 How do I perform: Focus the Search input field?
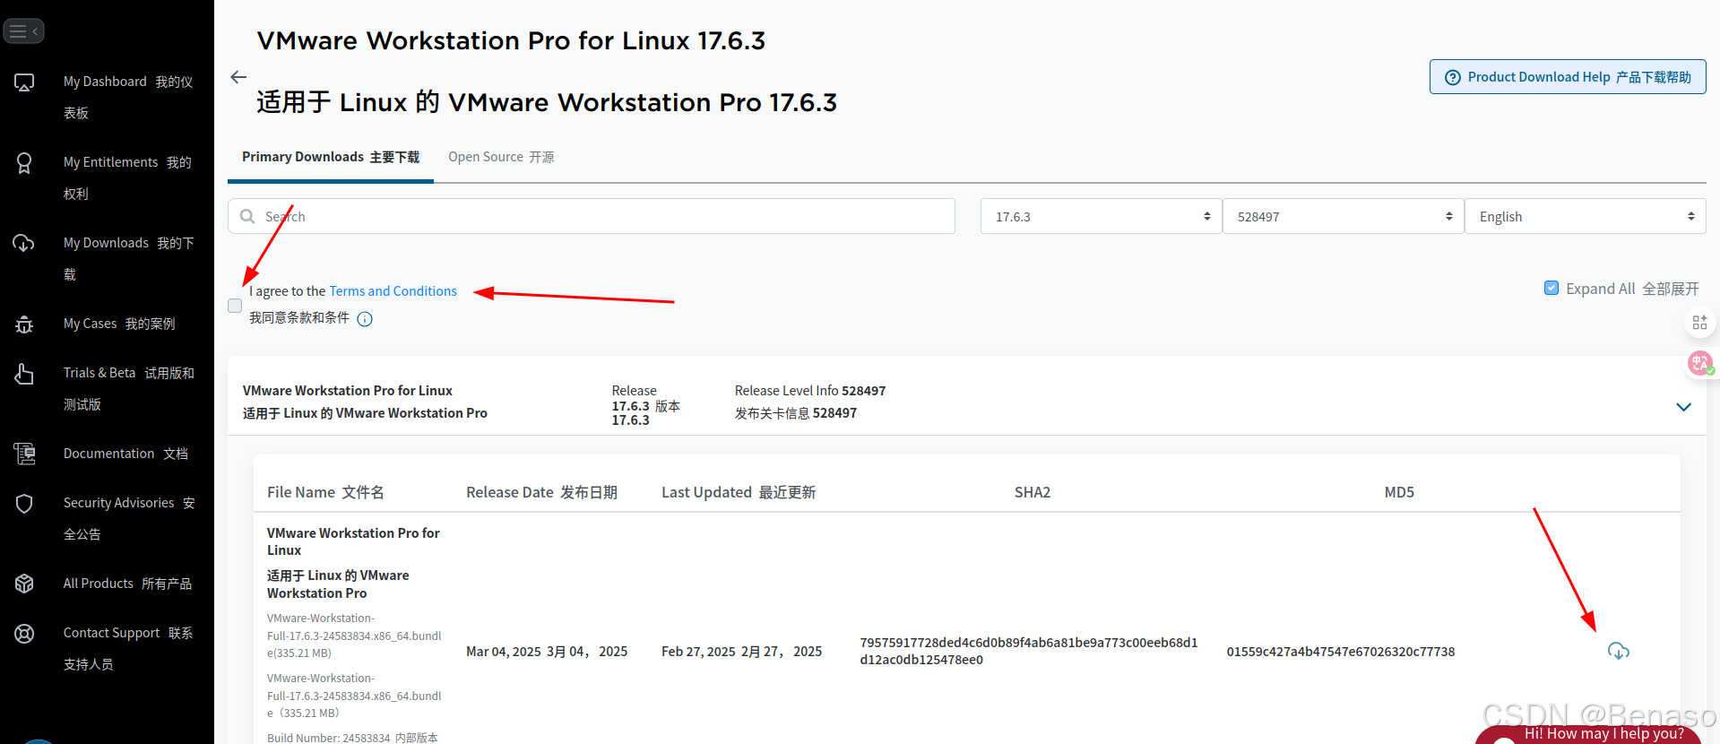(592, 216)
